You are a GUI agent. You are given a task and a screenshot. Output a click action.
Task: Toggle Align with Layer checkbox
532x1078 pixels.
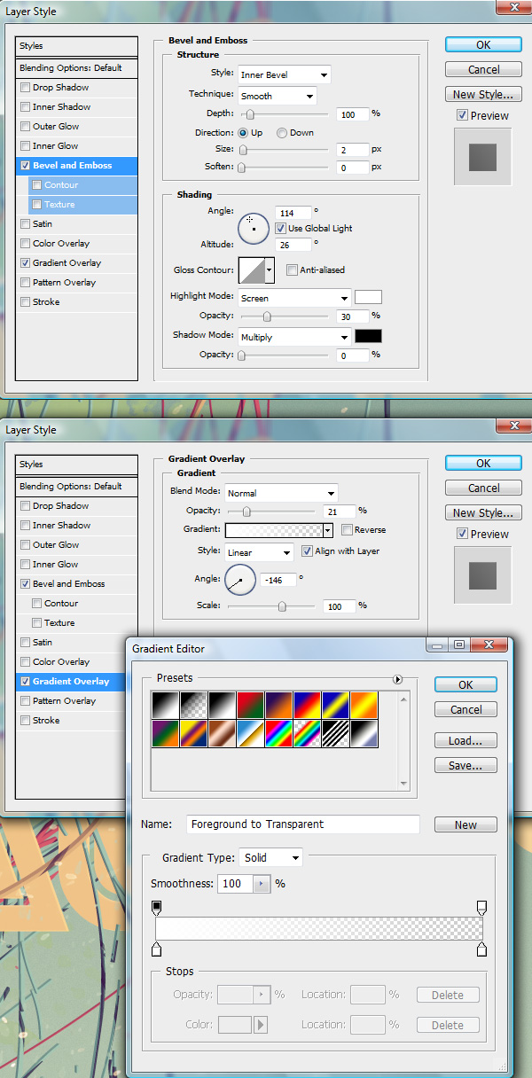tap(307, 551)
